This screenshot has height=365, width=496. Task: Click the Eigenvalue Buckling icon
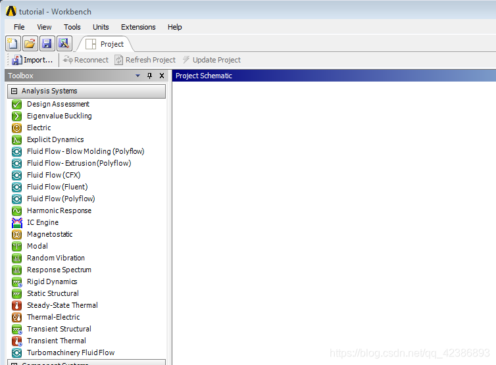coord(16,116)
